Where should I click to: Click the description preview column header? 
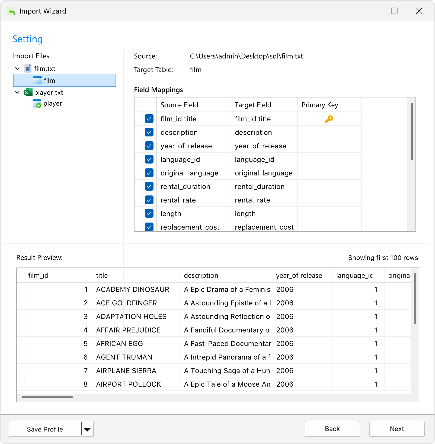(x=225, y=275)
